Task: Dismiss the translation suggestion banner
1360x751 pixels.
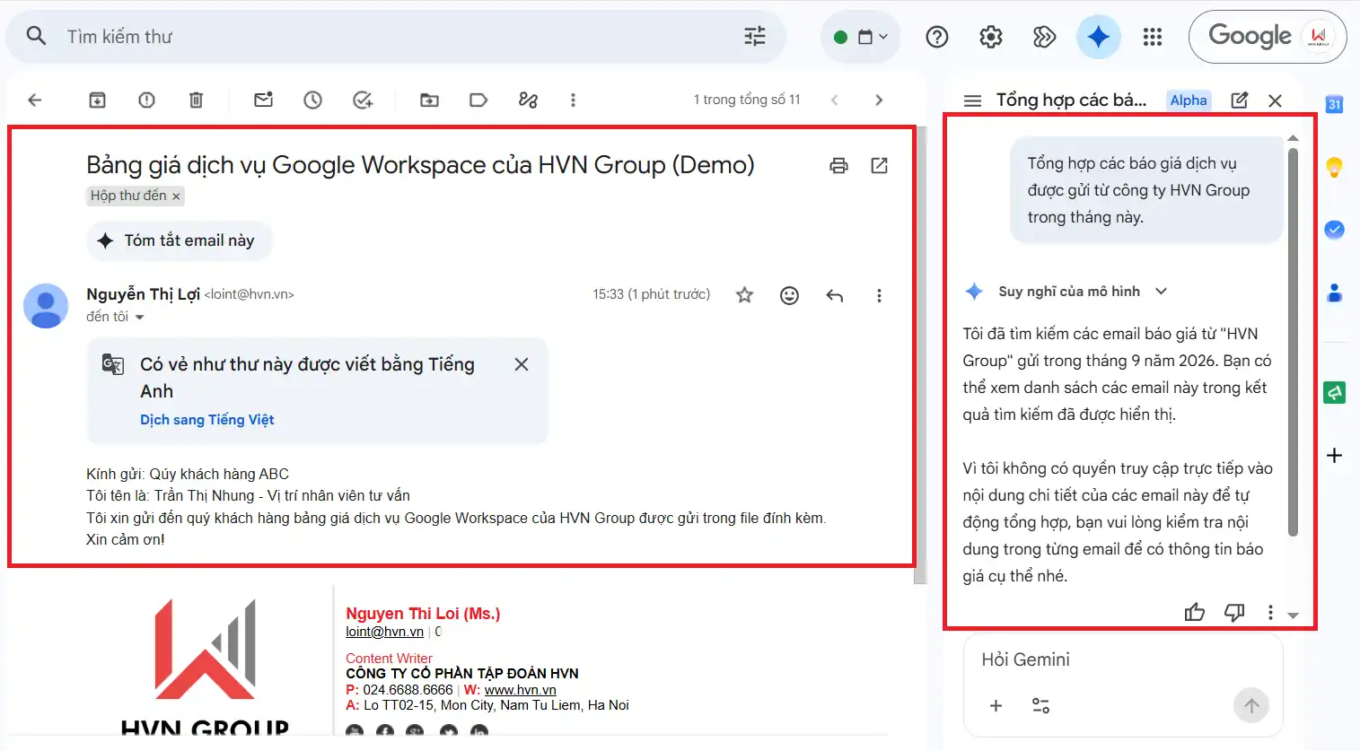Action: tap(521, 364)
